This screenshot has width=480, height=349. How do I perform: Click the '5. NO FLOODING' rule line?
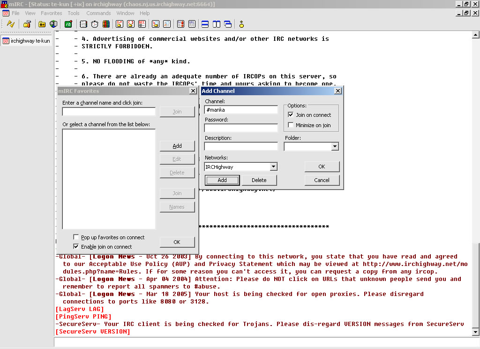coord(136,61)
